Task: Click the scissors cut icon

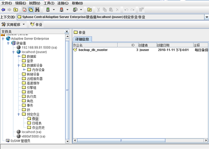Action: tap(98, 10)
